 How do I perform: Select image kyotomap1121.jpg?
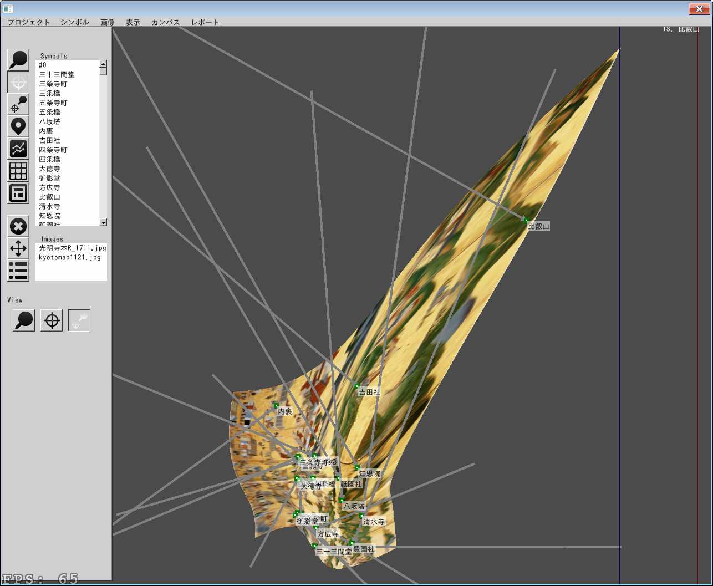tap(71, 258)
